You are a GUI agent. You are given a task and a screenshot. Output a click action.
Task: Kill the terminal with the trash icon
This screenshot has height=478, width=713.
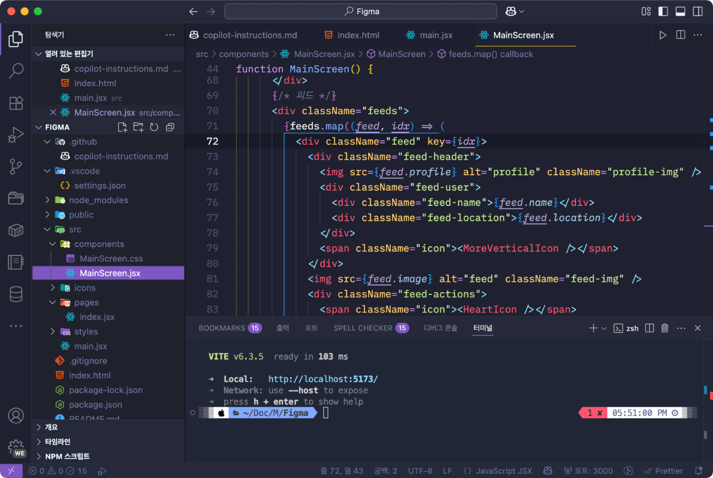[665, 328]
